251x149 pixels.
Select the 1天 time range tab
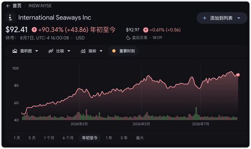(x=17, y=138)
